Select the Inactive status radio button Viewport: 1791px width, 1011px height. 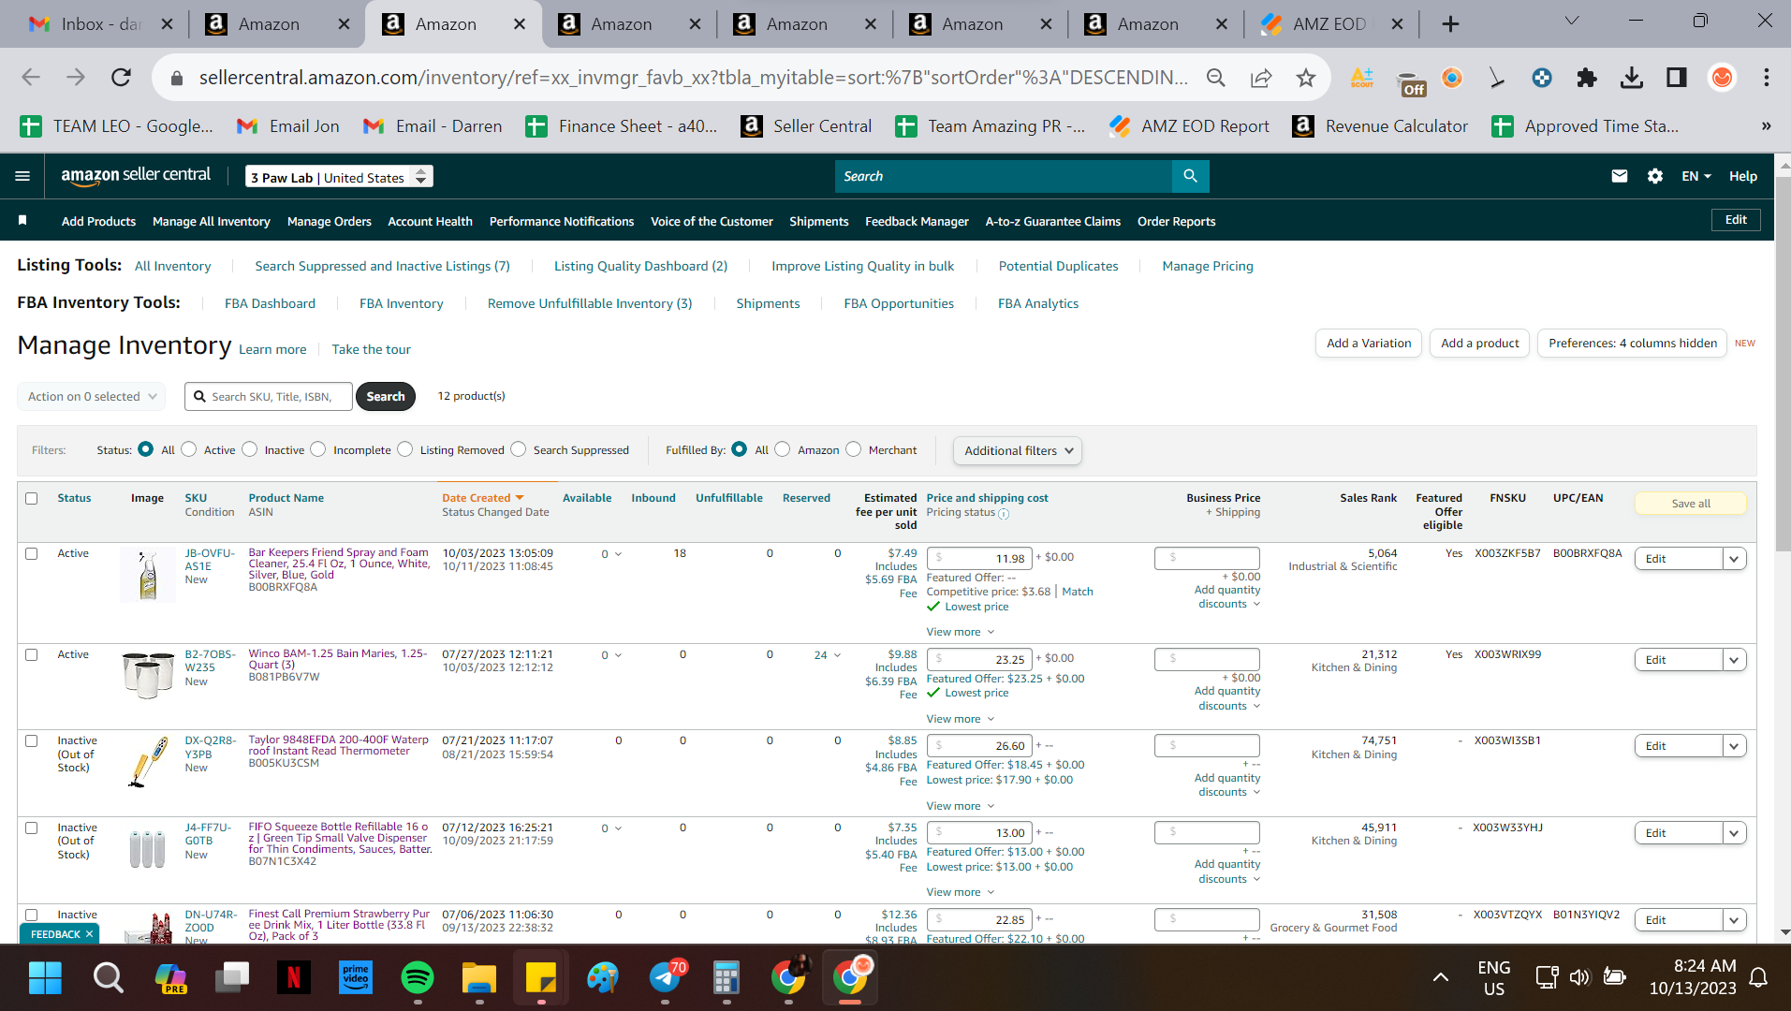click(250, 449)
